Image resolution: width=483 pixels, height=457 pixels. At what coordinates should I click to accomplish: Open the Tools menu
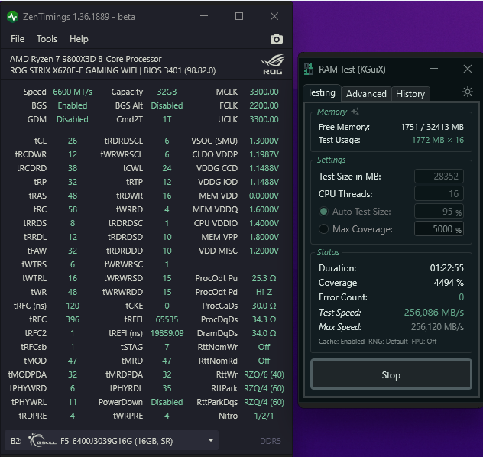[x=47, y=39]
